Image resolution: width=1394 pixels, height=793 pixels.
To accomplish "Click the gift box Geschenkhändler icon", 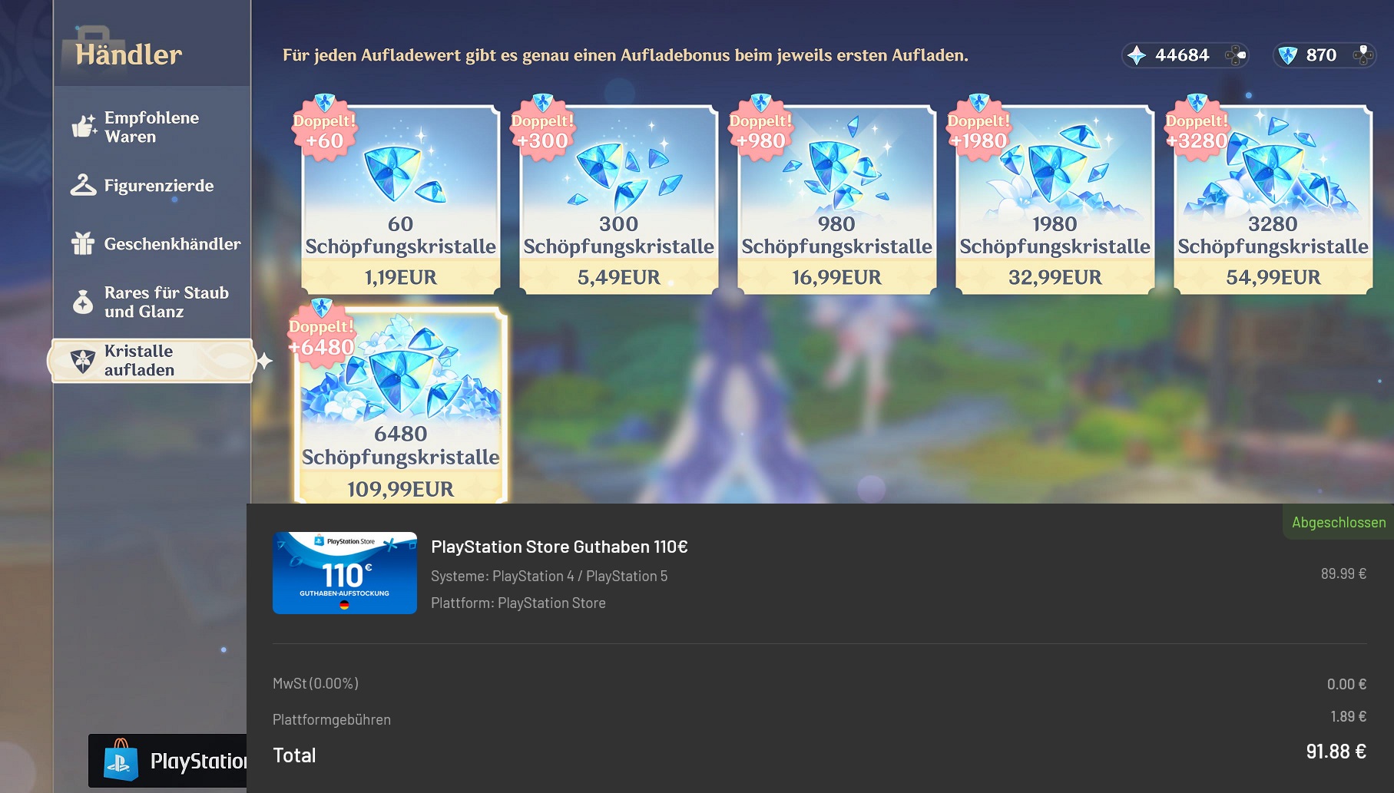I will pyautogui.click(x=83, y=243).
